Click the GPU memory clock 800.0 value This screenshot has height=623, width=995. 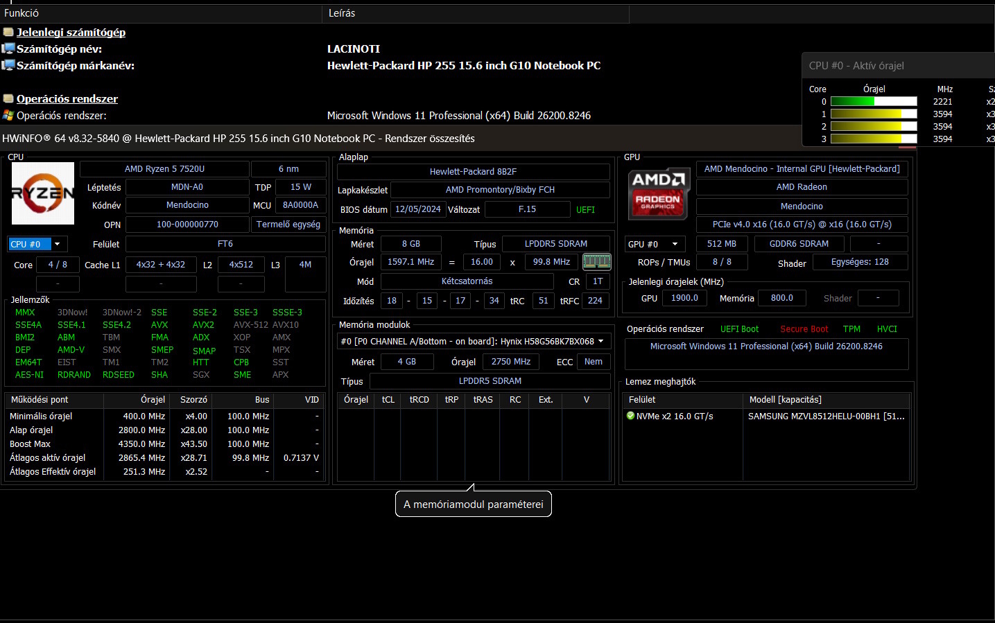click(782, 298)
